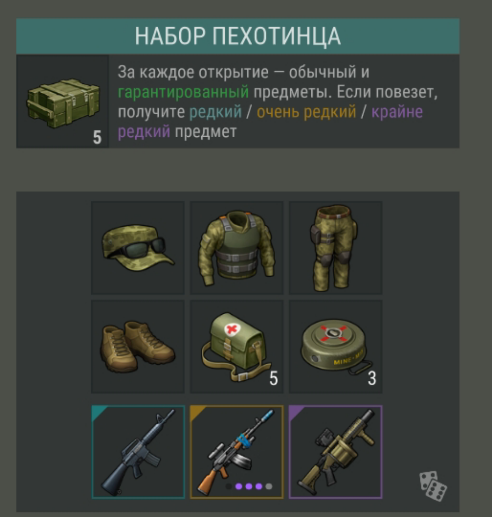Select the camo jacket with armor vest

click(237, 248)
